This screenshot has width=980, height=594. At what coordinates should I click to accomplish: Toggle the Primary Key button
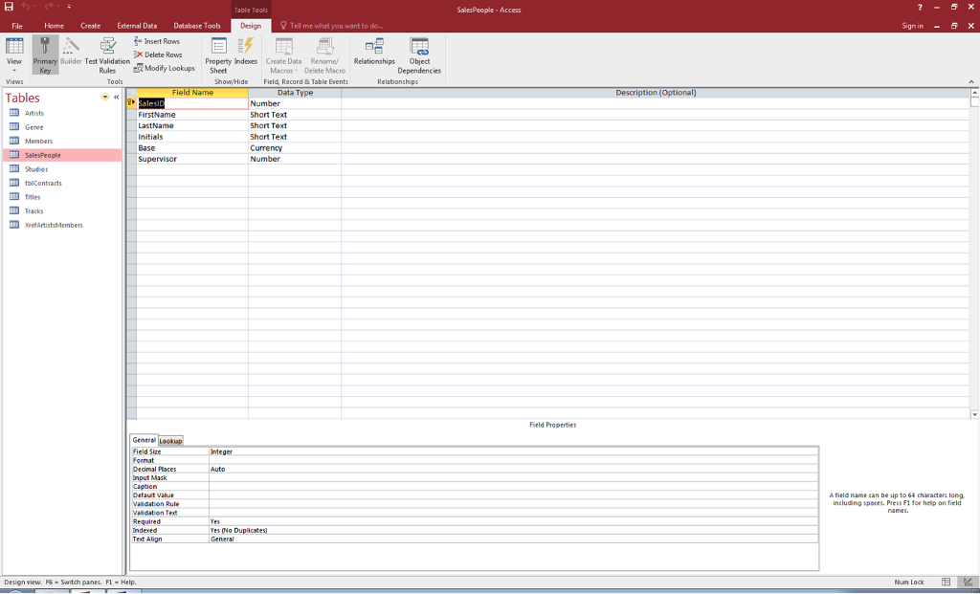[45, 55]
